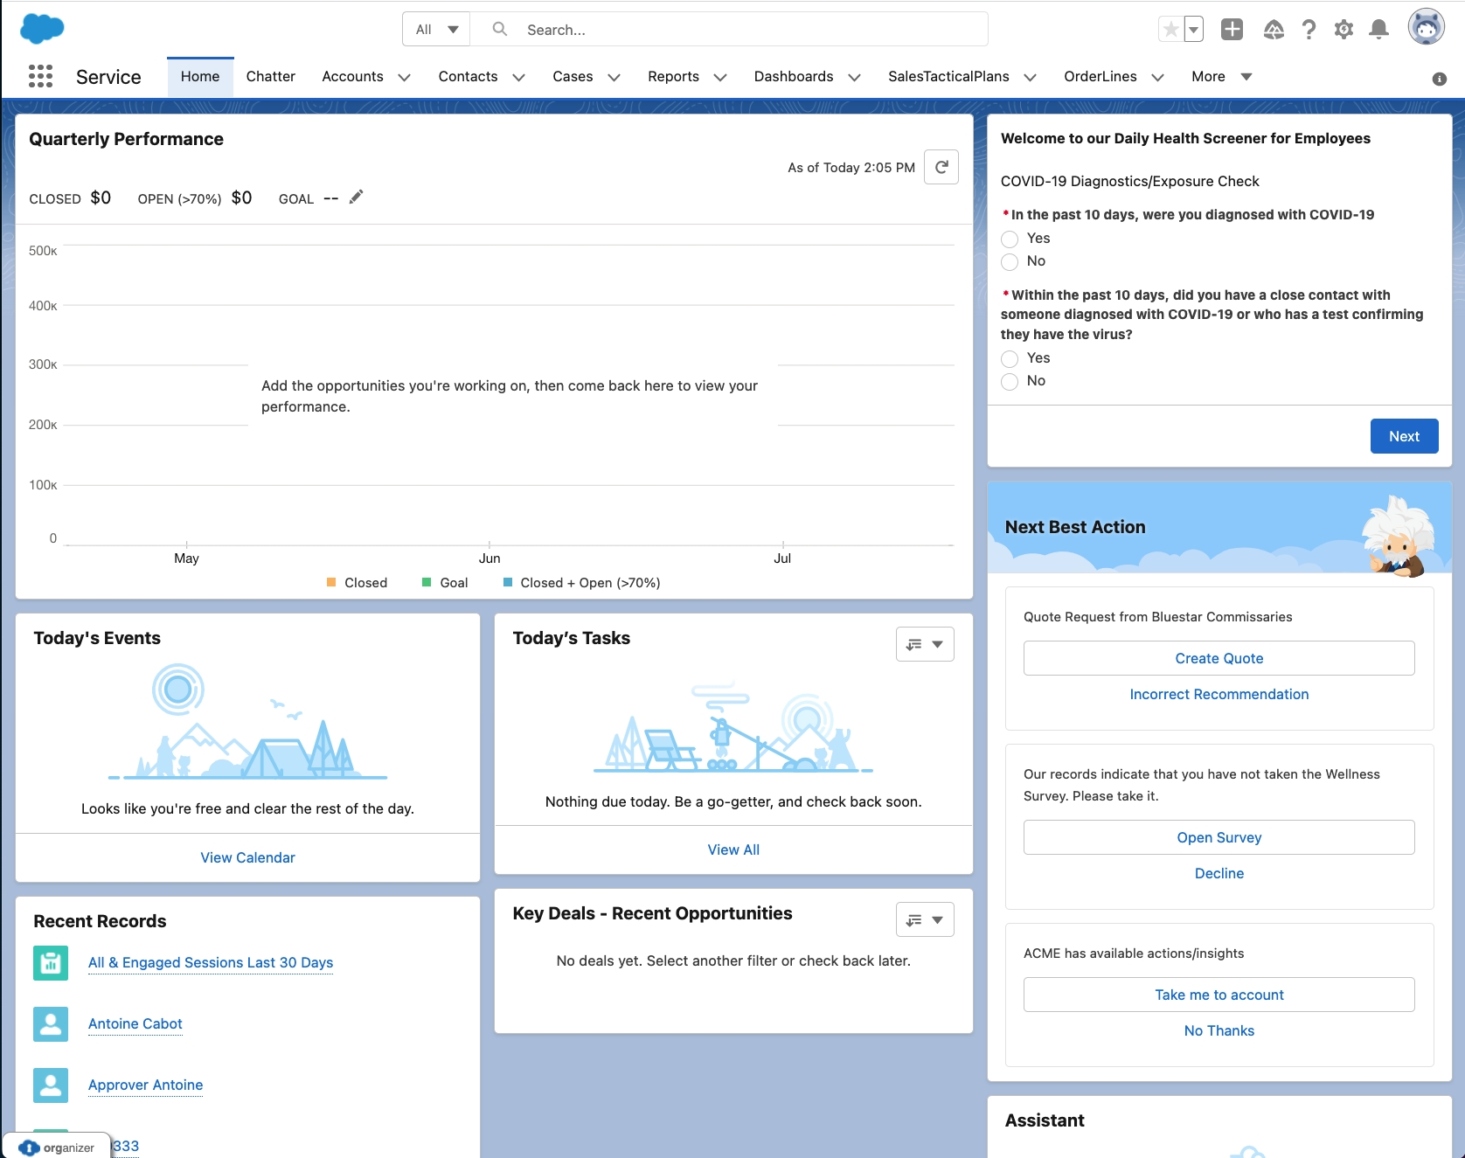This screenshot has width=1465, height=1158.
Task: Open the favorites list dropdown arrow
Action: (x=1193, y=30)
